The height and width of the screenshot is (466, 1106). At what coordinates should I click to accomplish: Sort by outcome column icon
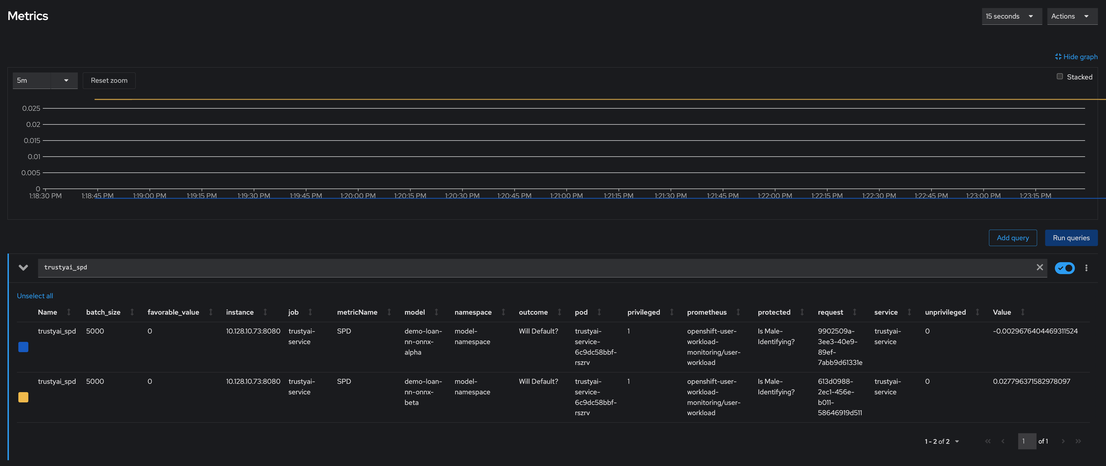tap(559, 312)
